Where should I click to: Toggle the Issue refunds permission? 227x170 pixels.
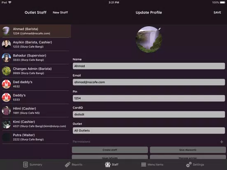110,157
